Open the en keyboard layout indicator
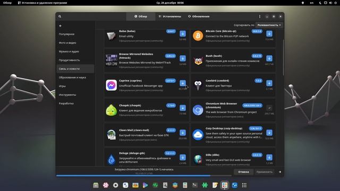The height and width of the screenshot is (191, 340). (x=312, y=3)
